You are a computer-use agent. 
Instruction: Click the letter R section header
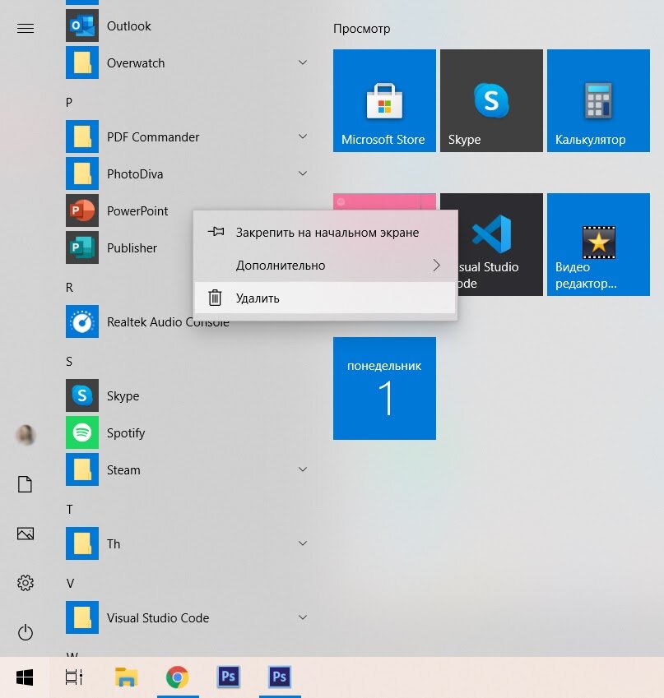coord(69,288)
